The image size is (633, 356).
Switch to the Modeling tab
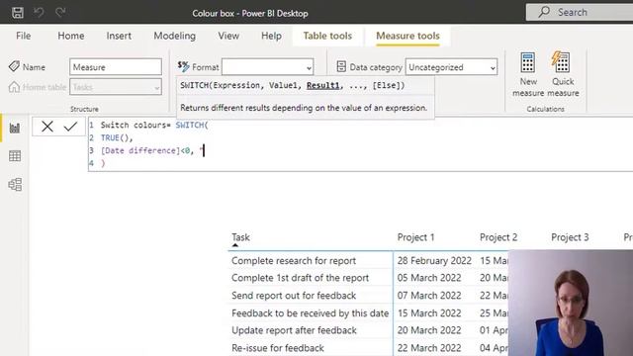pyautogui.click(x=174, y=36)
